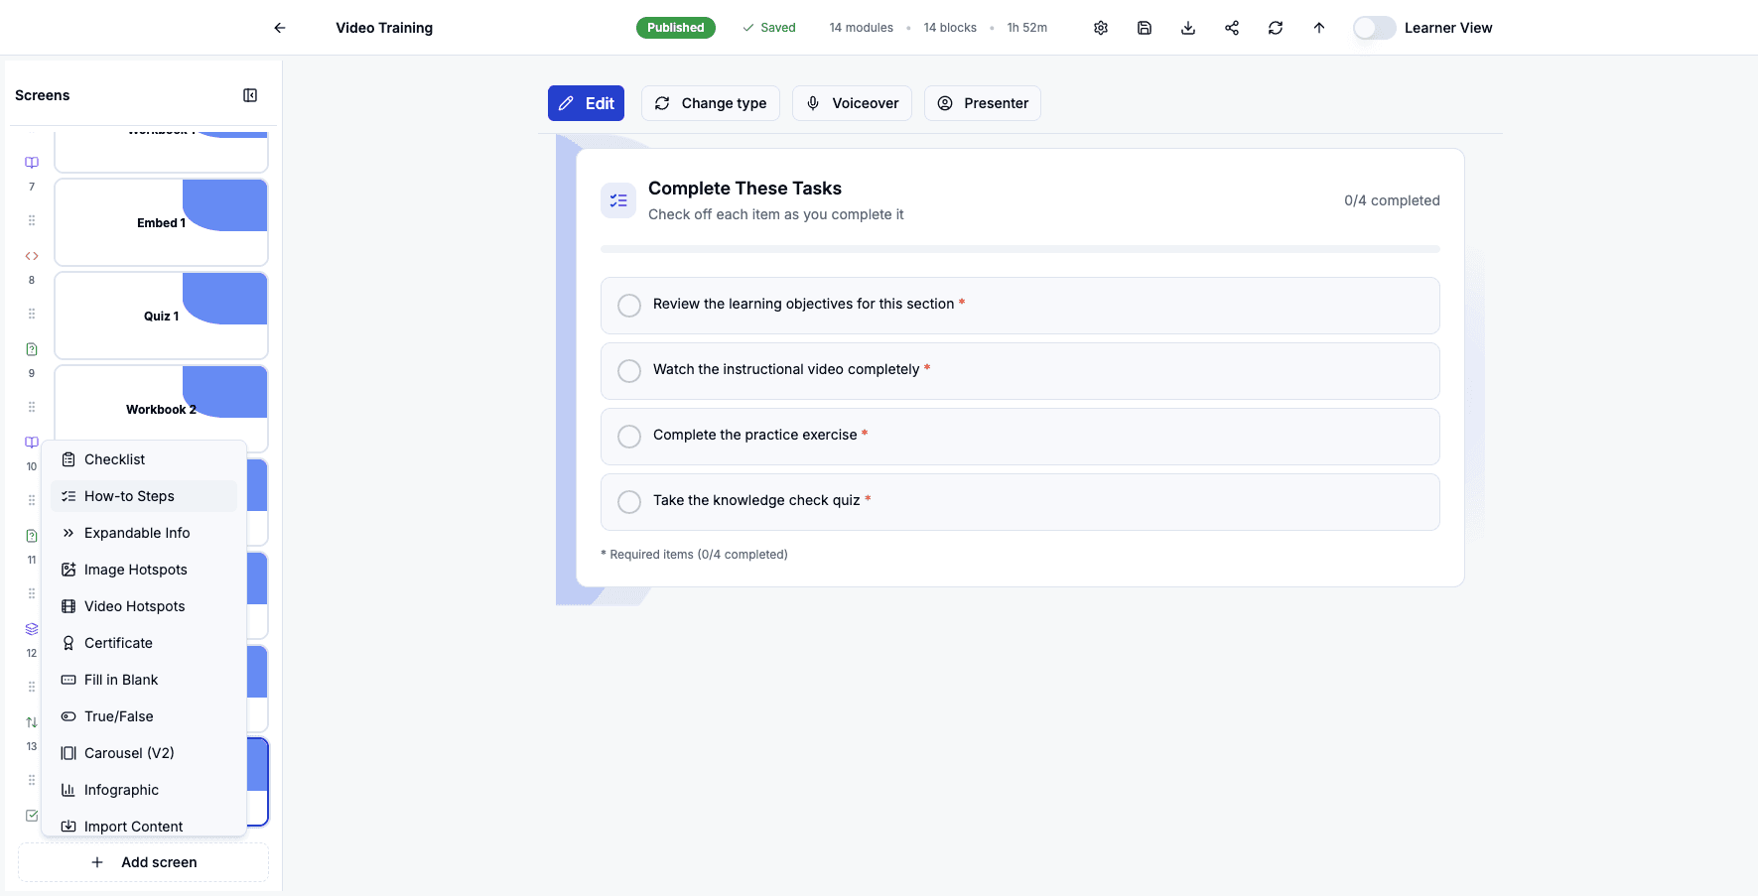
Task: Click the green checkbox icon for screen 13
Action: [32, 816]
